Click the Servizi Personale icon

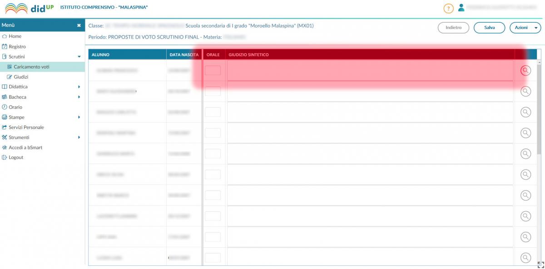click(5, 127)
